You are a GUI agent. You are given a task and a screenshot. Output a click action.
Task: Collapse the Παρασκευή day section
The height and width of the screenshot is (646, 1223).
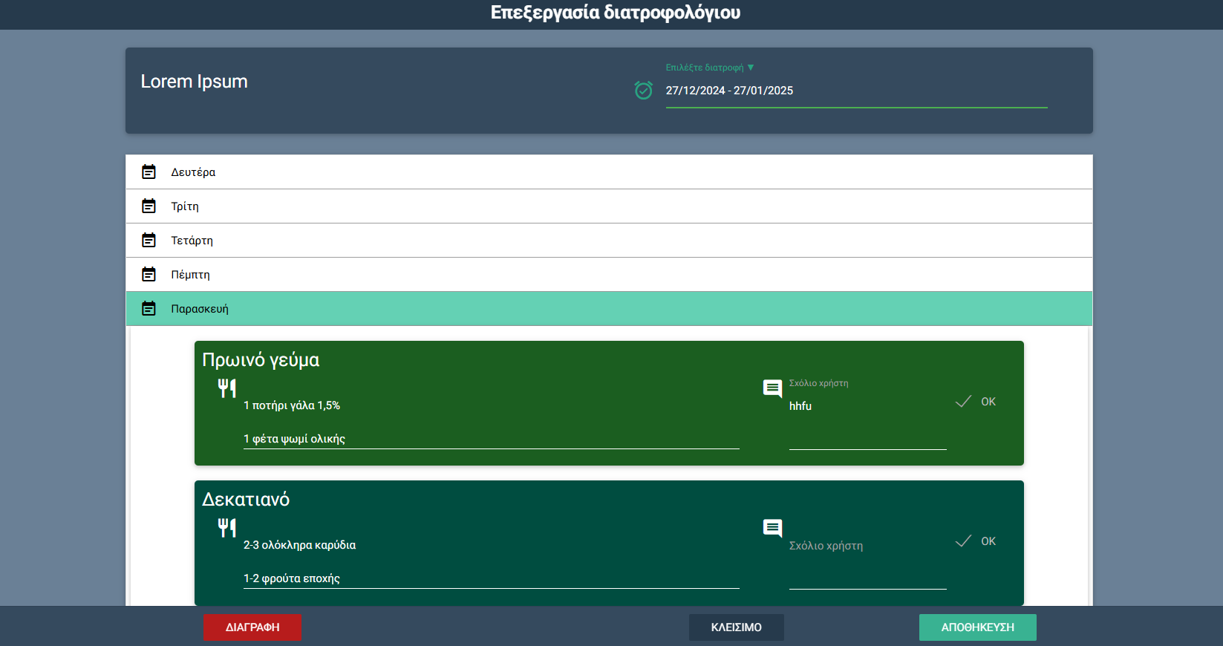point(609,308)
